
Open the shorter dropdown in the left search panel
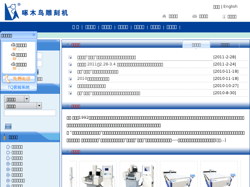coord(17,99)
